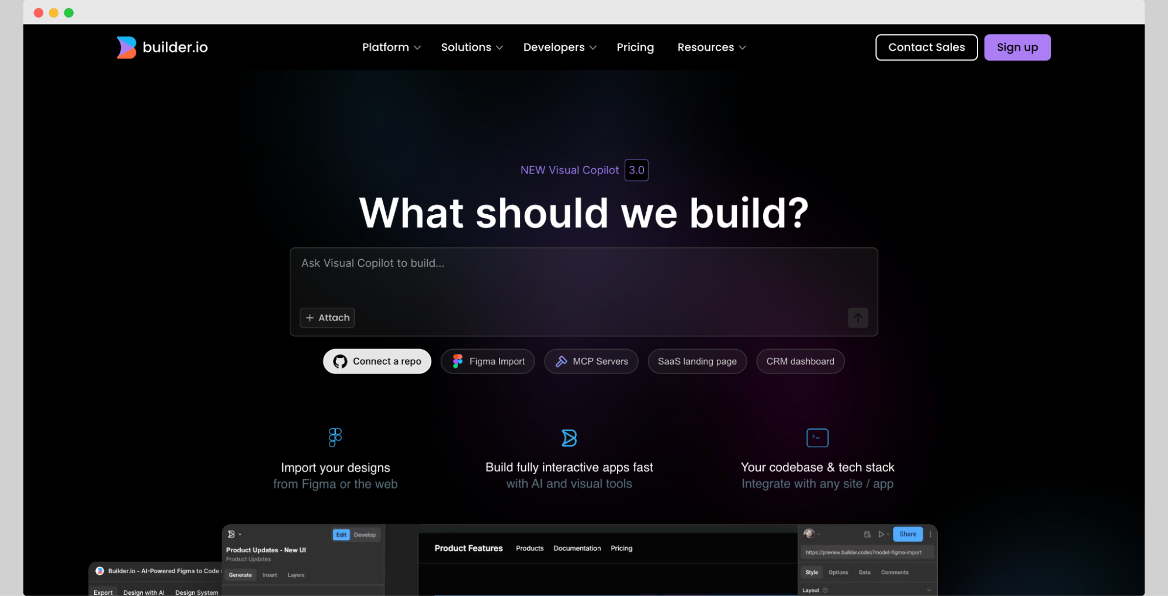Select the Style tab
The image size is (1168, 596).
pos(812,572)
